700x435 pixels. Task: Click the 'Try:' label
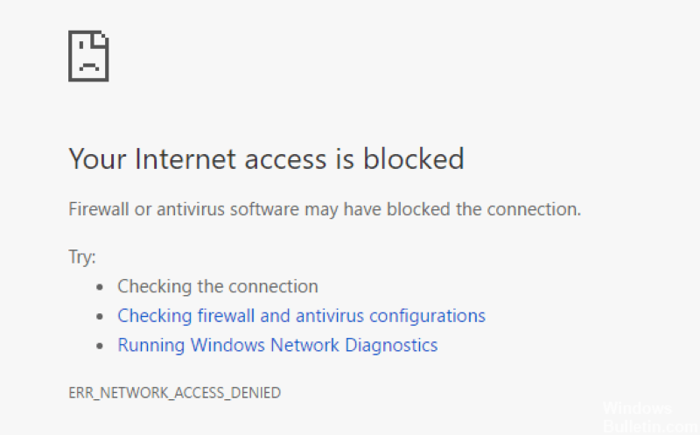[82, 256]
